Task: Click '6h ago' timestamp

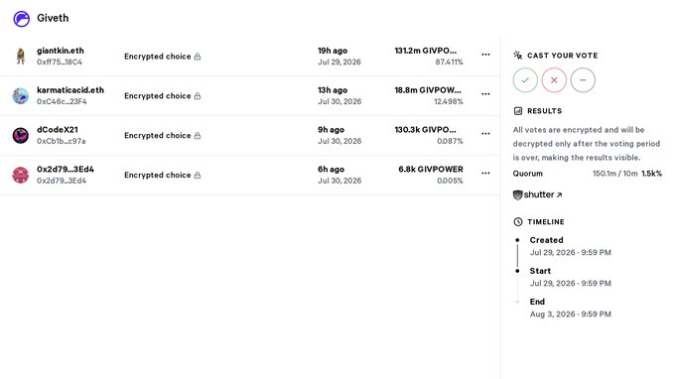Action: [x=331, y=170]
